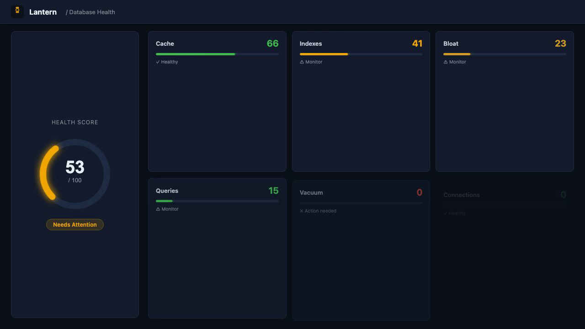The height and width of the screenshot is (329, 585).
Task: Click the checkmark icon on Connections card
Action: (445, 213)
